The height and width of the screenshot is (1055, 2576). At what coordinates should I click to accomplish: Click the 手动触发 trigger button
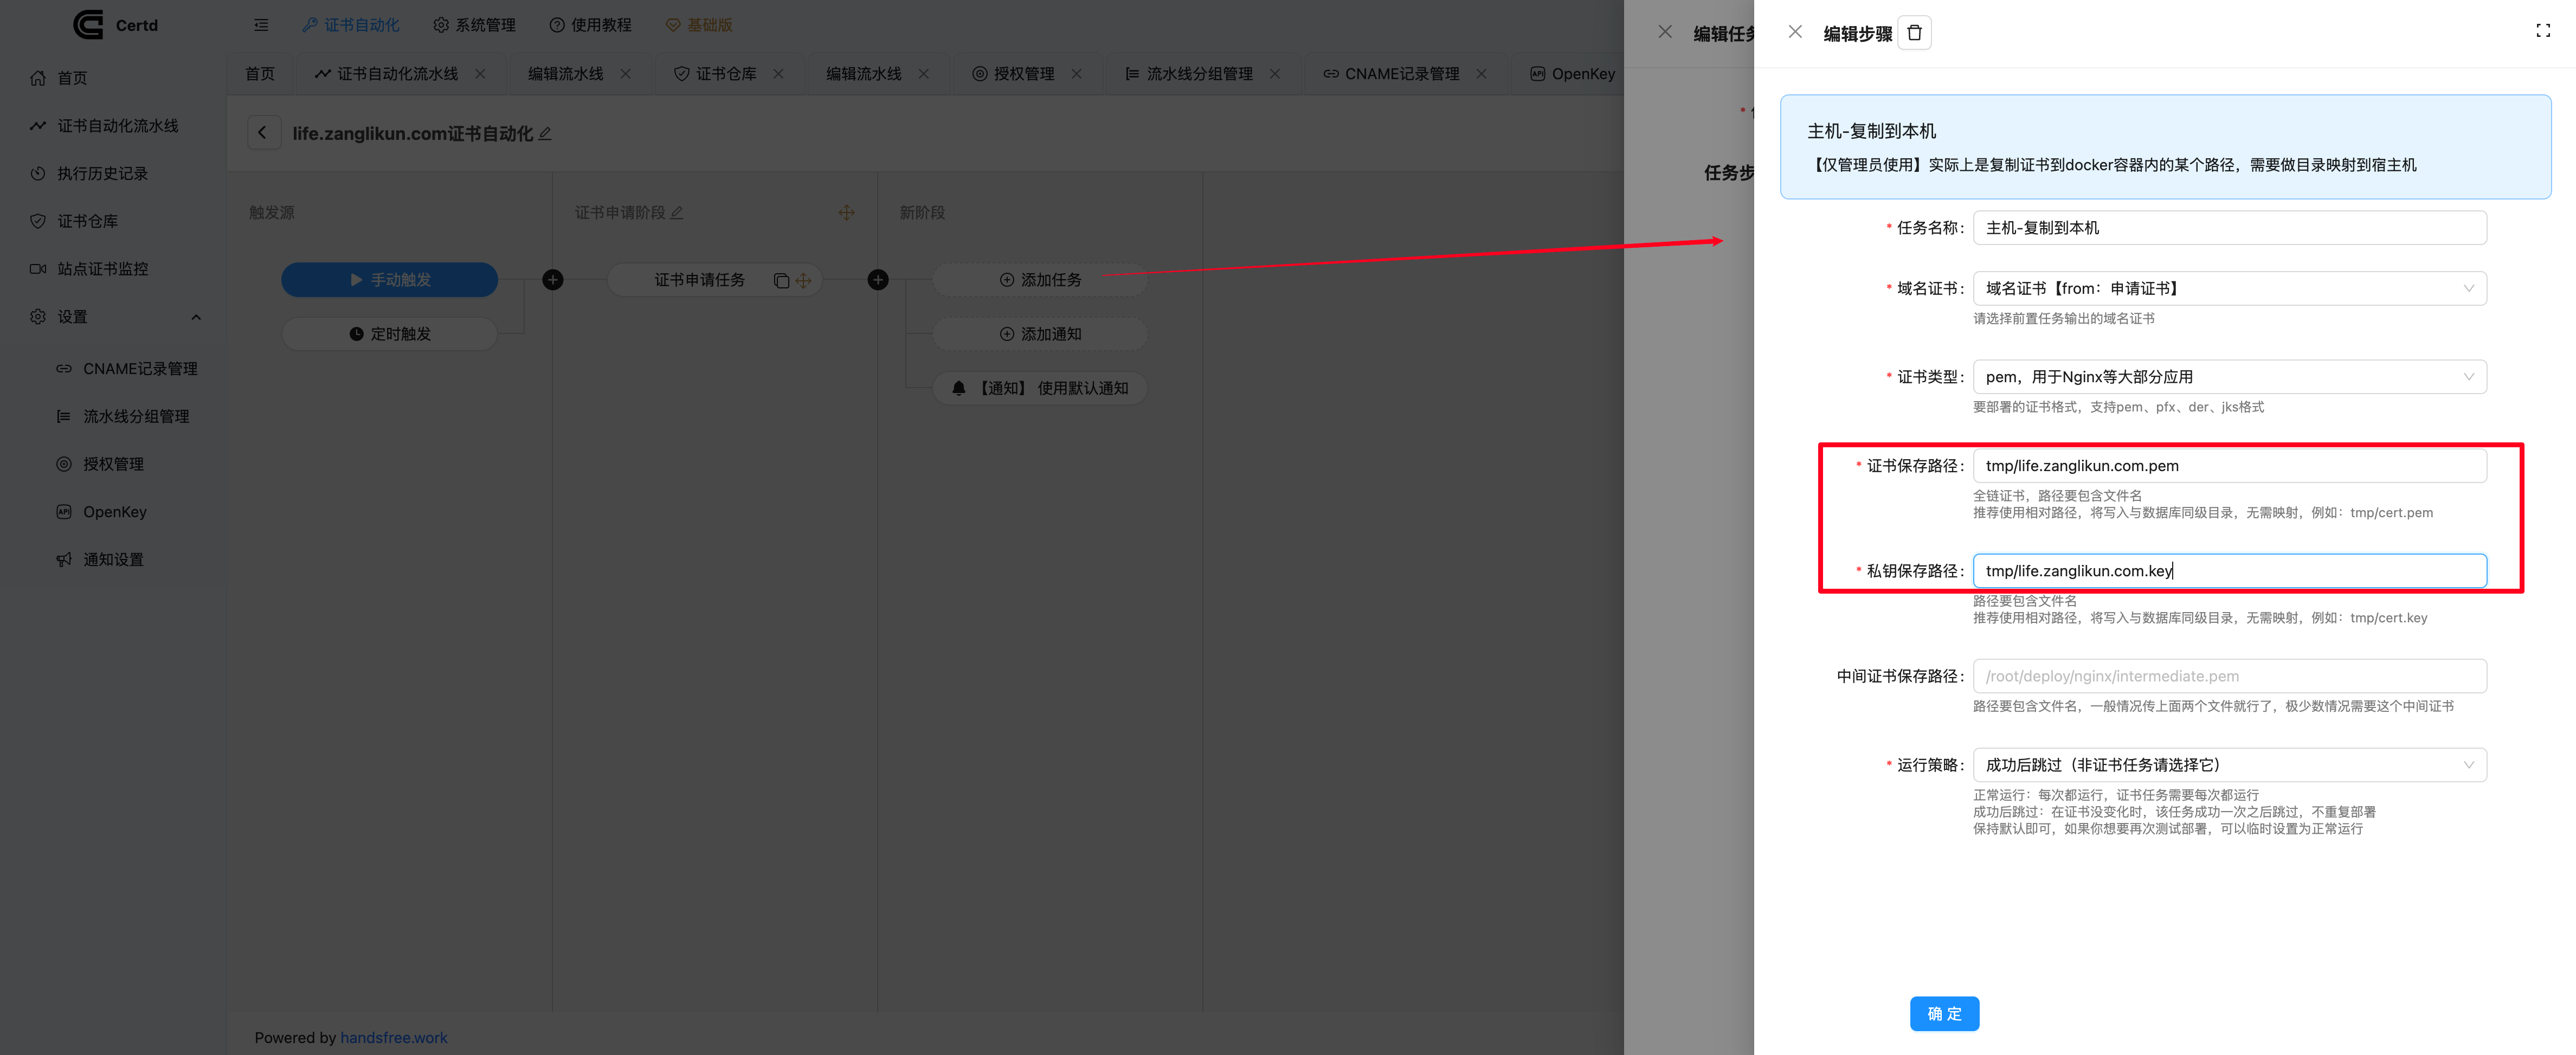[389, 280]
